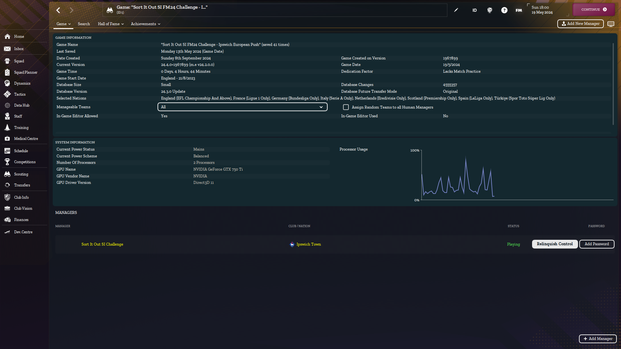
Task: Click the pencil edit icon
Action: (456, 10)
